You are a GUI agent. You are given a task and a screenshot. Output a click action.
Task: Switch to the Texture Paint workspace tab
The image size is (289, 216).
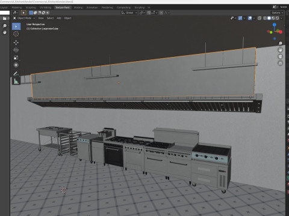63,7
